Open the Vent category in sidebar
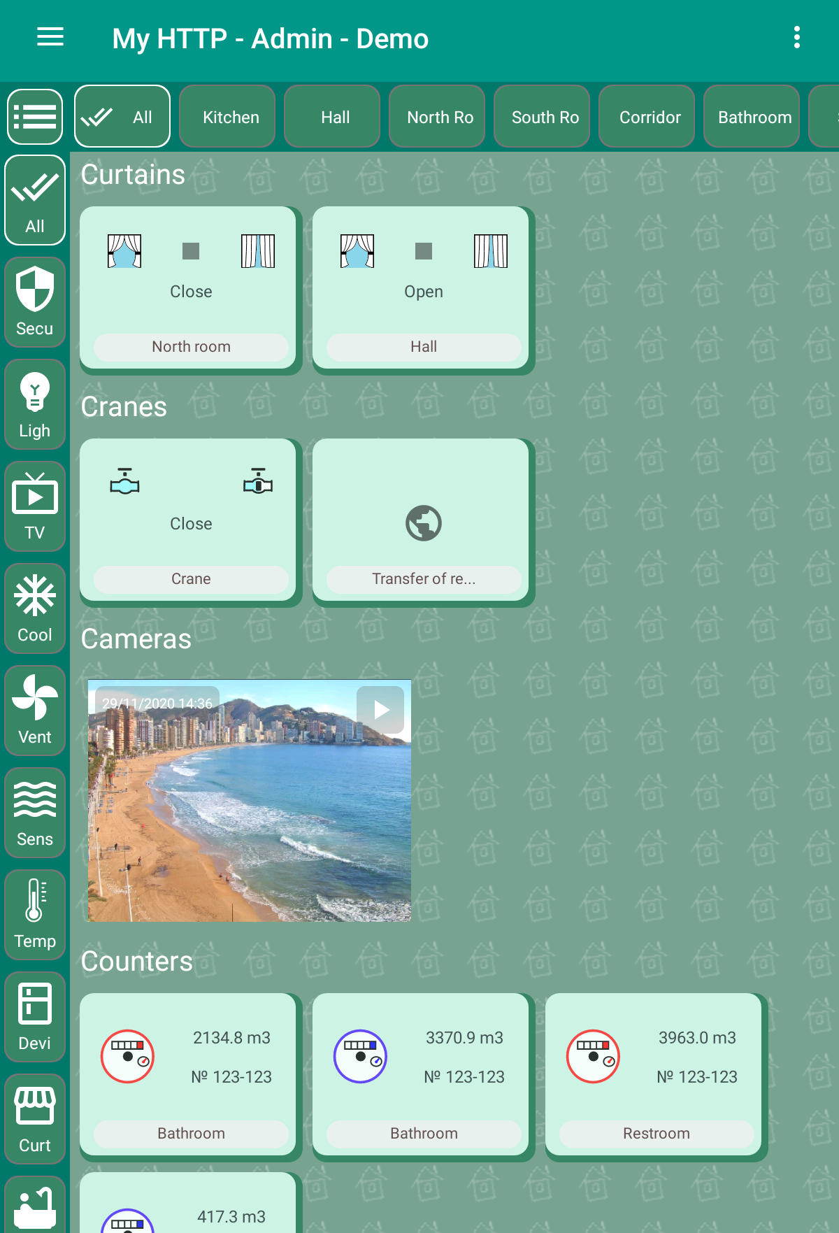The image size is (839, 1233). pos(35,711)
